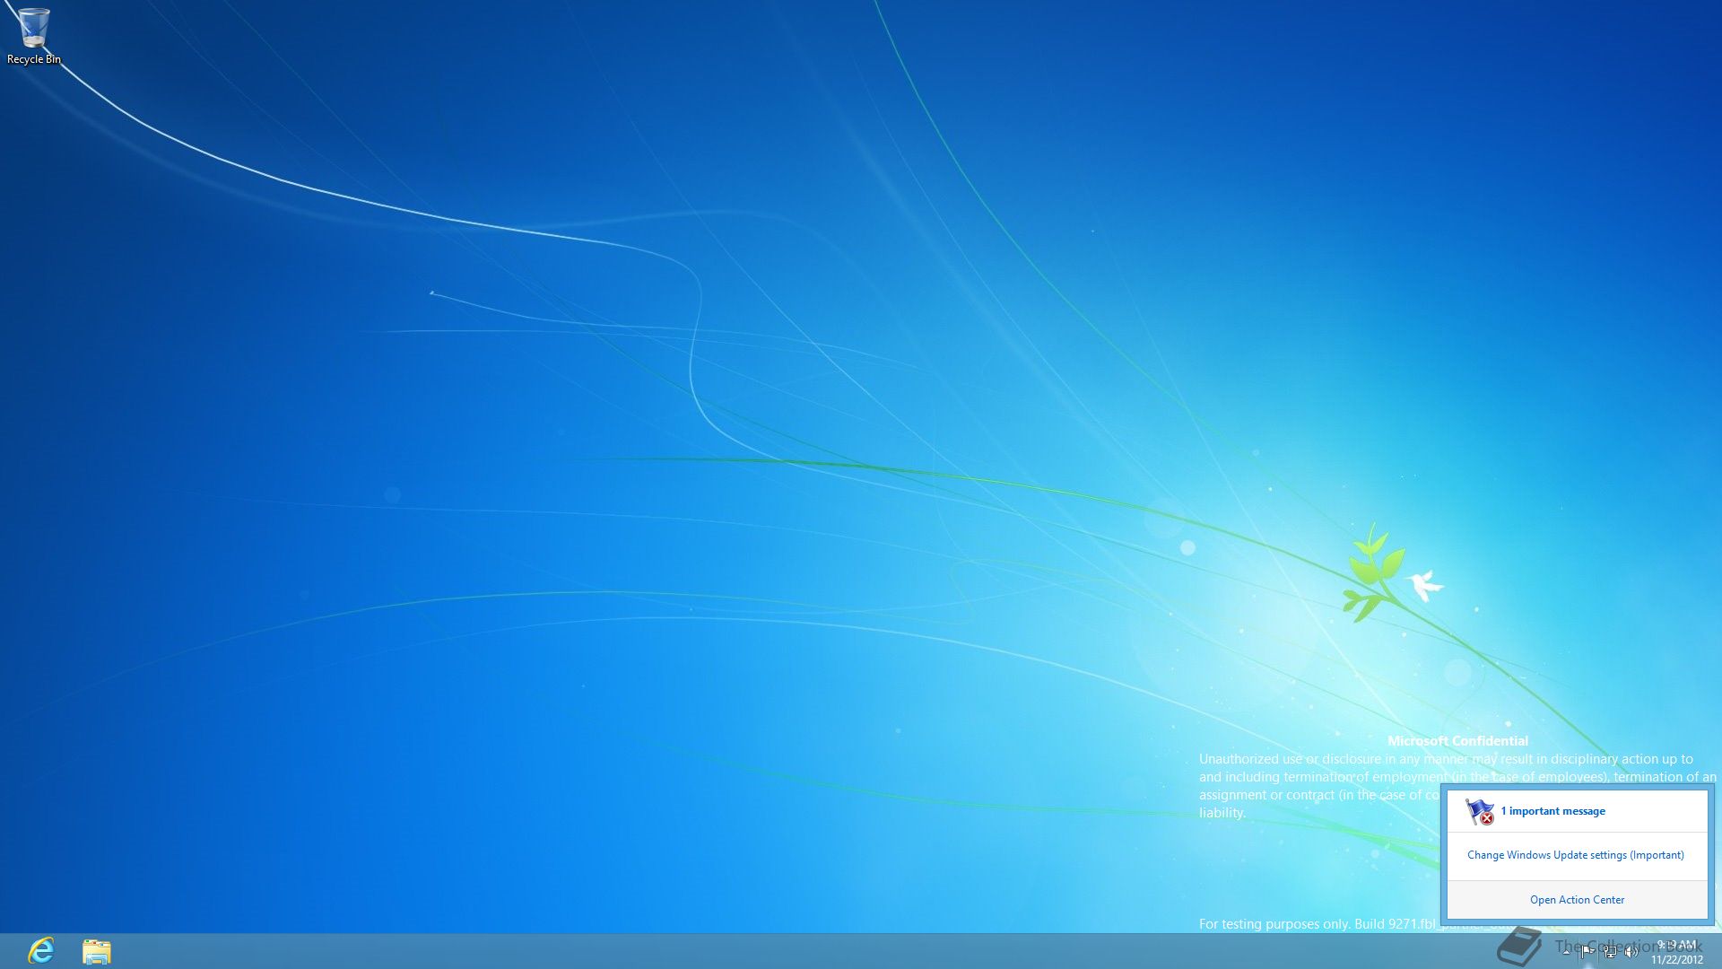The width and height of the screenshot is (1722, 969).
Task: Click the flag icon with red error badge
Action: [1480, 811]
